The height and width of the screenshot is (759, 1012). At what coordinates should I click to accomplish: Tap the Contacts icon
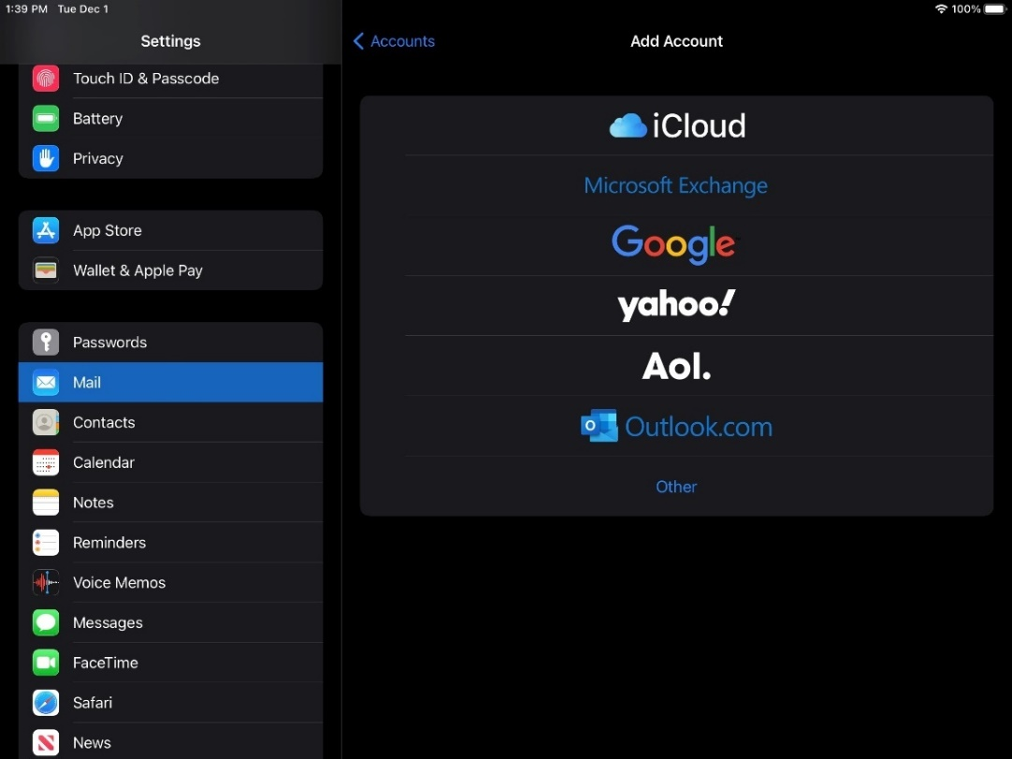(x=46, y=422)
